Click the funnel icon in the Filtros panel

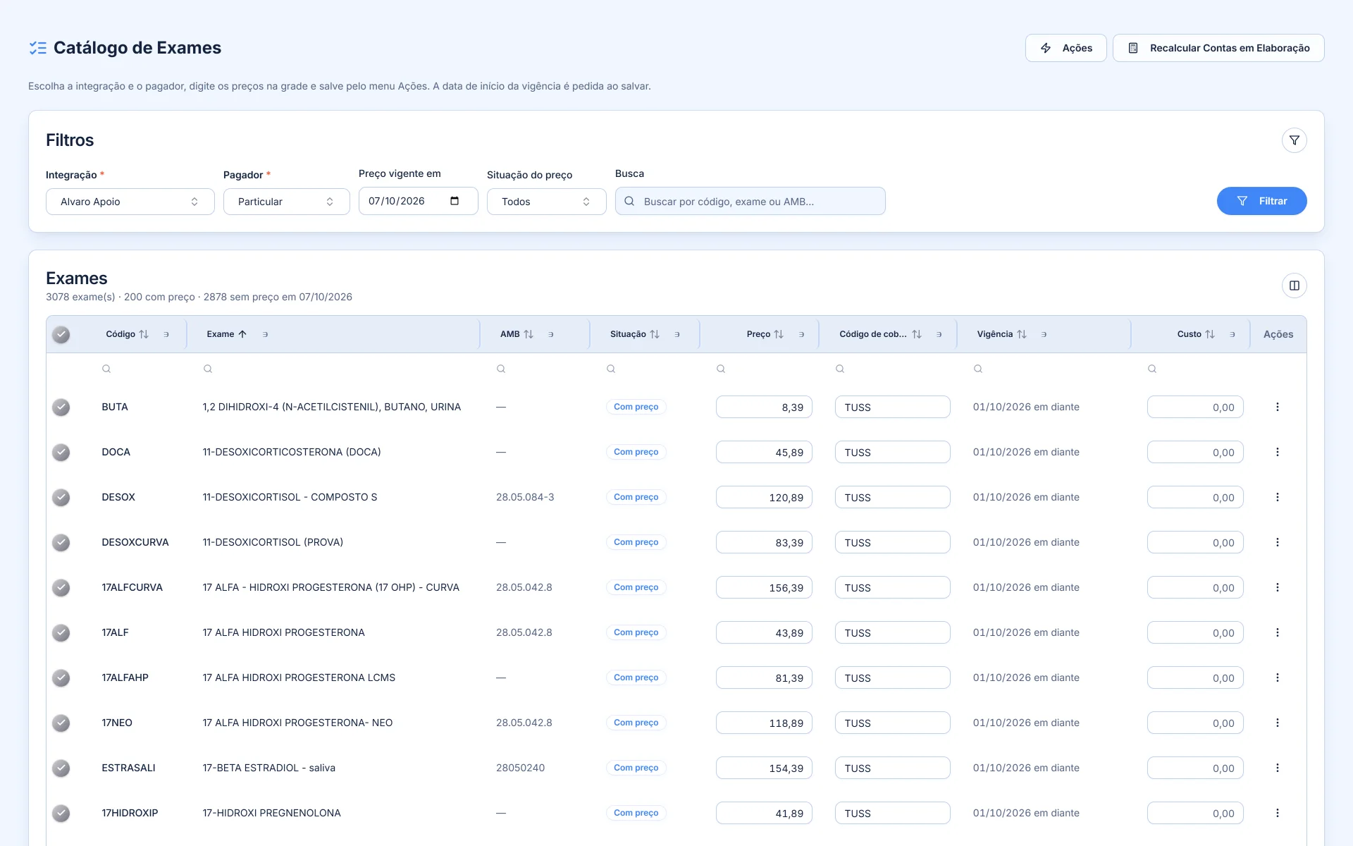point(1294,140)
